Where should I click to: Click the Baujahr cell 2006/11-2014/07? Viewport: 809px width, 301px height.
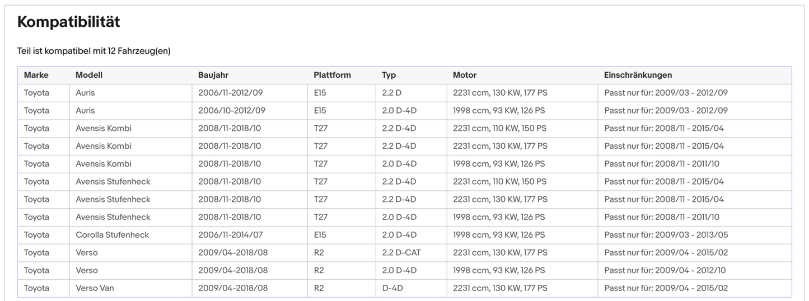coord(231,235)
